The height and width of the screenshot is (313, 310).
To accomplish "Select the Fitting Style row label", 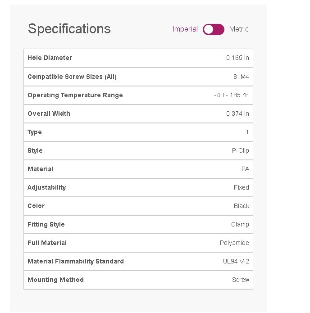I will [46, 225].
